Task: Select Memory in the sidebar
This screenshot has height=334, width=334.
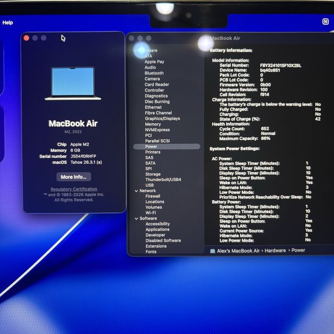Action: [x=153, y=124]
